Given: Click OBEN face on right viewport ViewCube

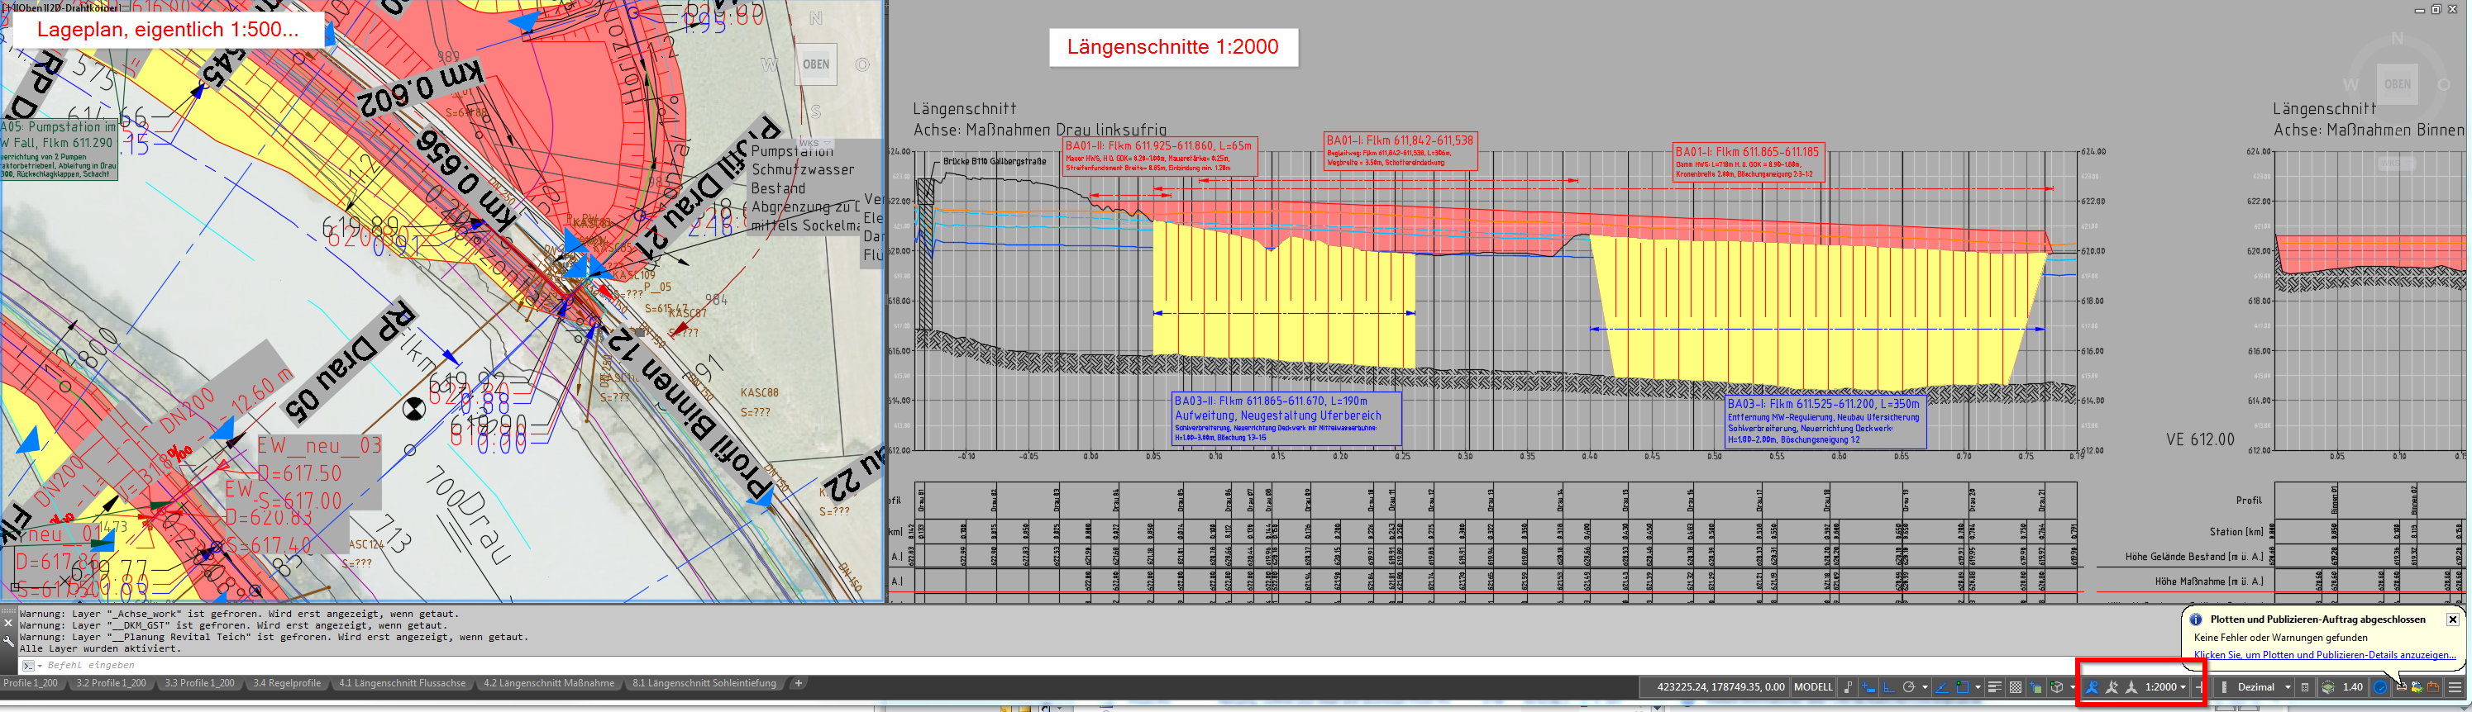Looking at the screenshot, I should [x=2397, y=84].
